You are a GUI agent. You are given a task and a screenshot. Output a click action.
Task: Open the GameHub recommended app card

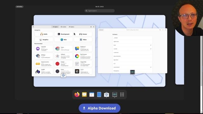[x=44, y=48]
